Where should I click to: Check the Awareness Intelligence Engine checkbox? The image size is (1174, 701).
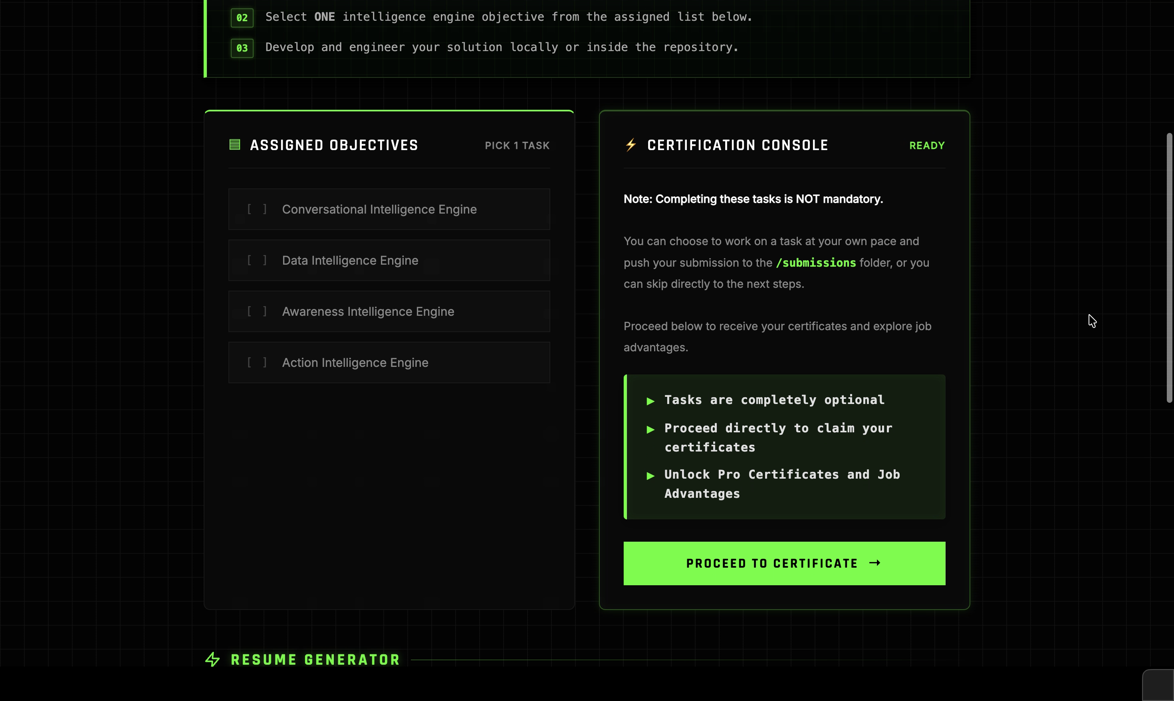point(257,311)
